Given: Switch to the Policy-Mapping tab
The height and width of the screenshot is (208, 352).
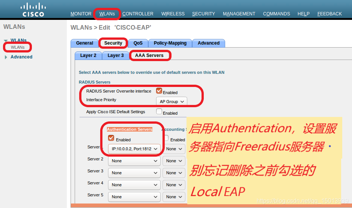Looking at the screenshot, I should [170, 43].
